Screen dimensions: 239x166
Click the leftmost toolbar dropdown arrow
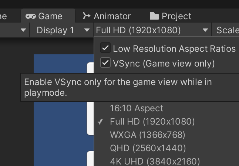(23, 30)
